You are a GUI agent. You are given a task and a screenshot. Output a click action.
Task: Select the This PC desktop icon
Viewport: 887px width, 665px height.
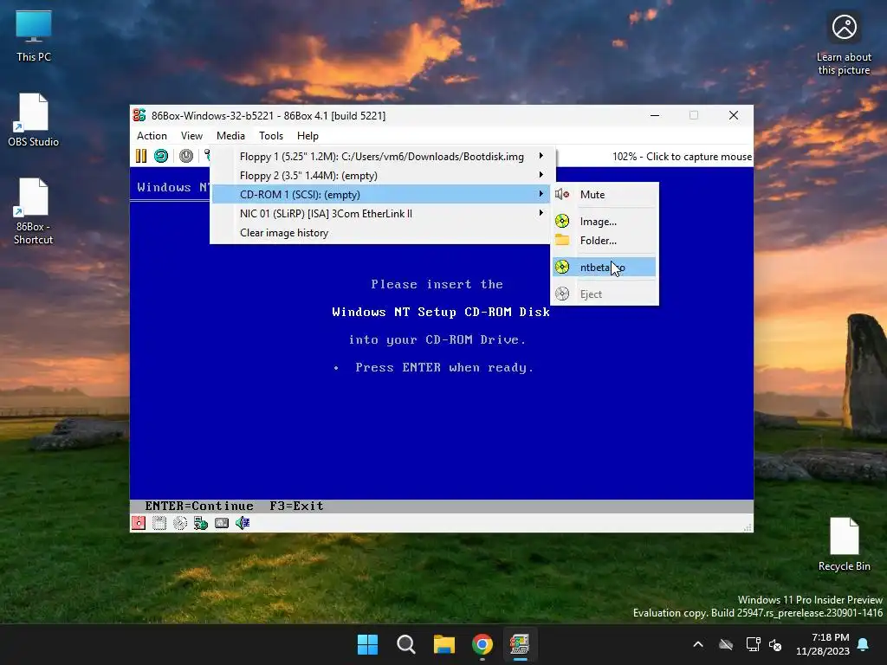point(34,36)
